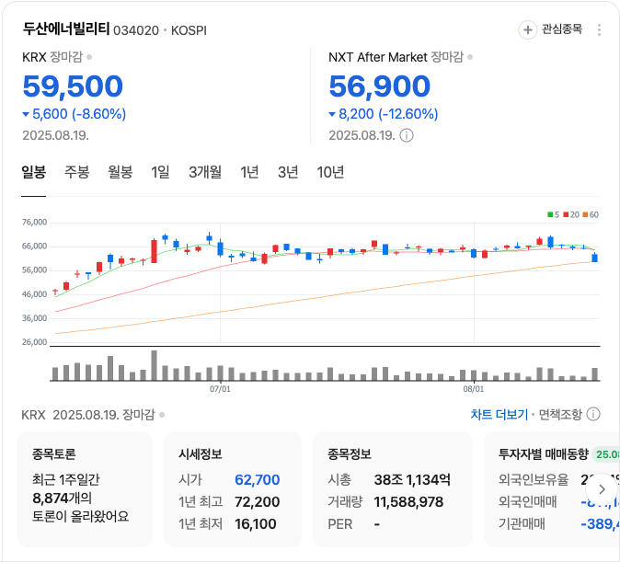Select the 주봉 chart tab
Screen dimensions: 620x562
(76, 172)
